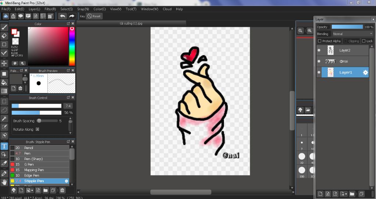Select the Brush tool in left toolbar
376x199 pixels.
click(x=4, y=27)
